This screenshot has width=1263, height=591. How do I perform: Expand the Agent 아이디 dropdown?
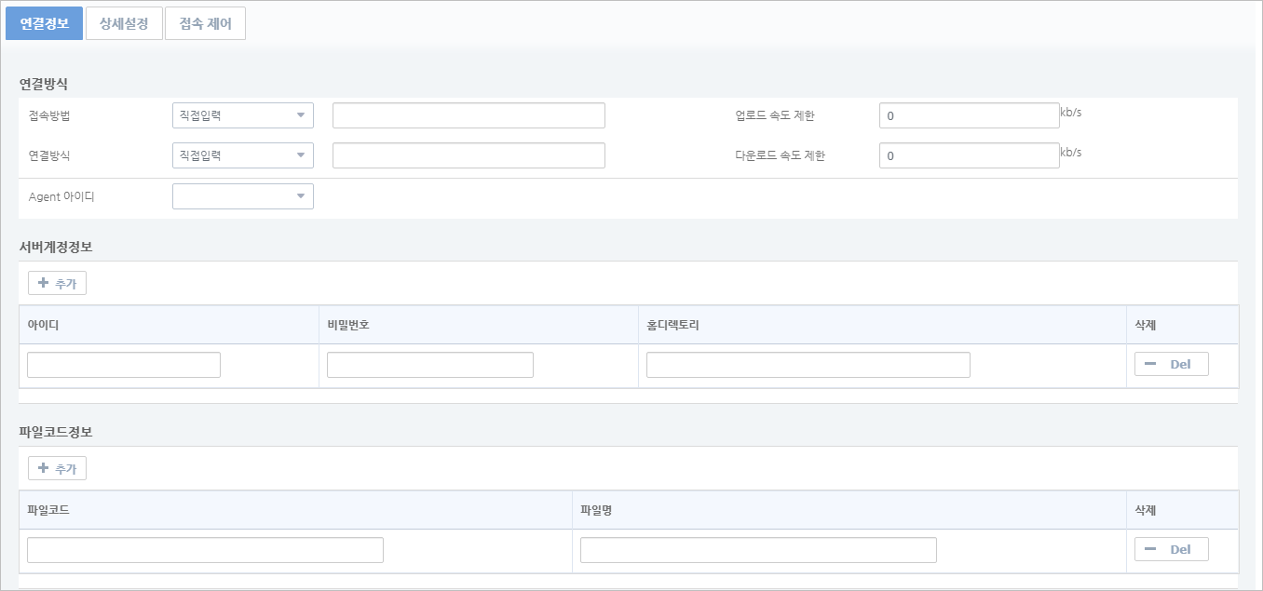click(x=243, y=196)
